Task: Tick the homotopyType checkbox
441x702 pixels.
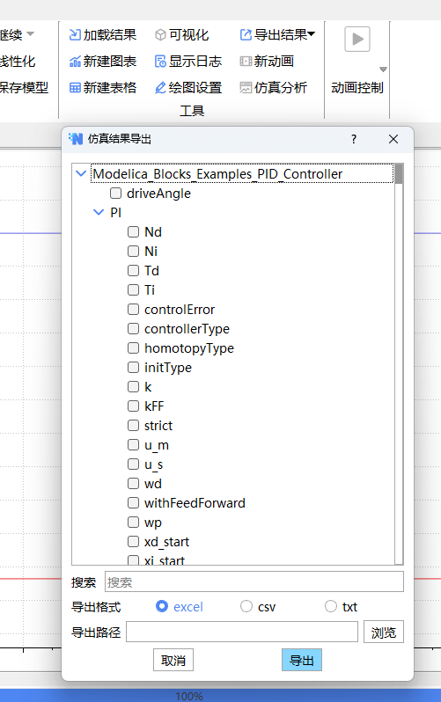Action: point(133,347)
